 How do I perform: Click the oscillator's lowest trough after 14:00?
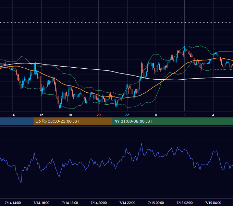[21, 183]
